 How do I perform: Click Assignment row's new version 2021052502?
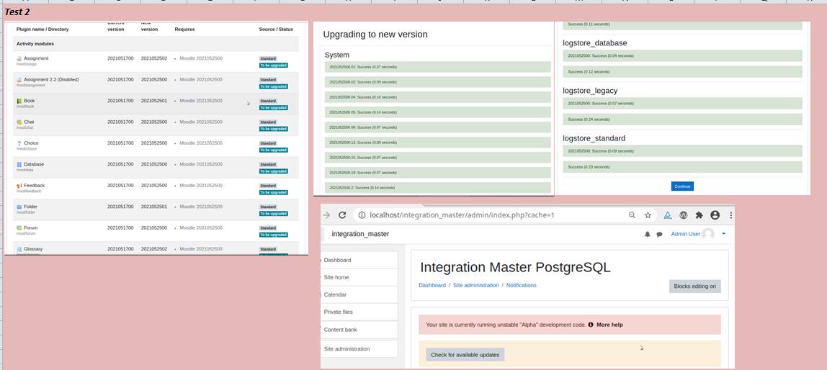[154, 58]
